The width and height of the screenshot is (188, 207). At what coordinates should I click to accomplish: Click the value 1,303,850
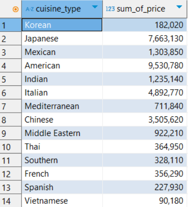(x=166, y=52)
